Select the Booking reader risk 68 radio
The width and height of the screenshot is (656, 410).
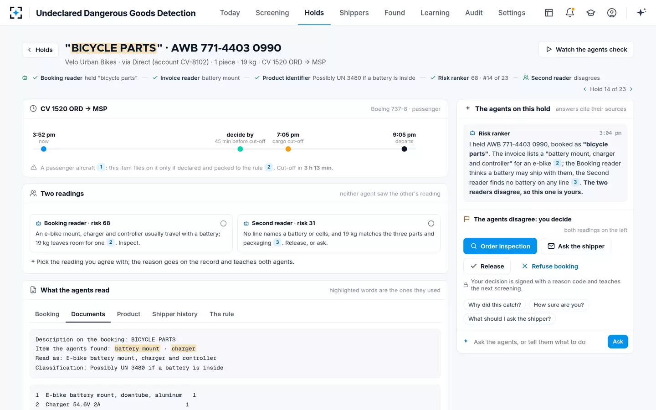point(223,223)
